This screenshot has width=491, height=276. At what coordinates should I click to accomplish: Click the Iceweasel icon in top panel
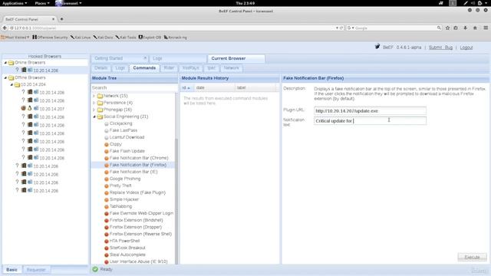58,3
